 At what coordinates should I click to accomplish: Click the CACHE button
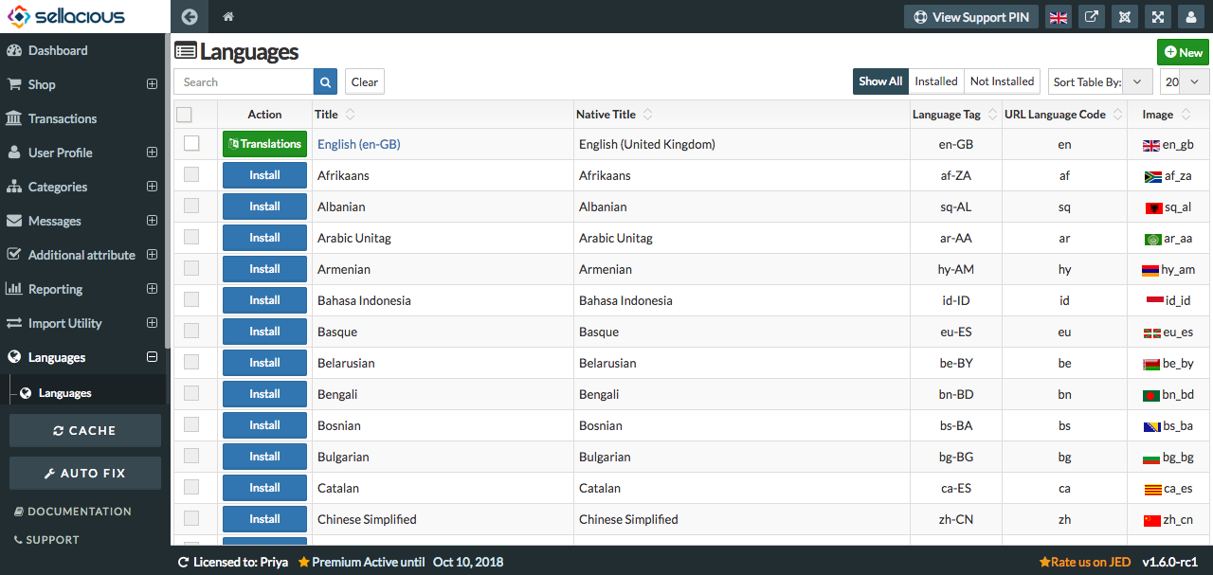(85, 430)
